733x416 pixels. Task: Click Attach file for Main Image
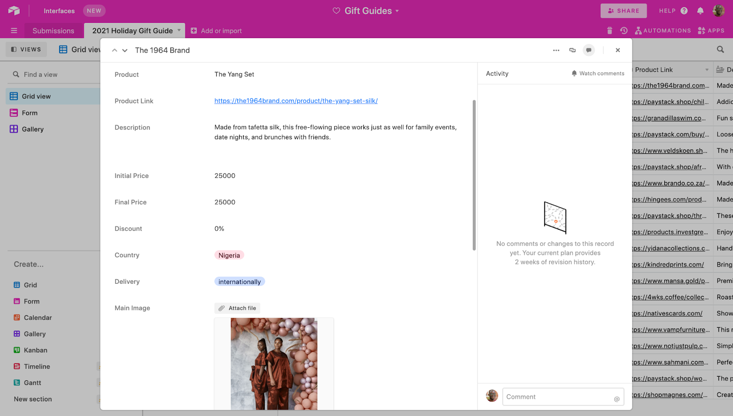(x=237, y=308)
